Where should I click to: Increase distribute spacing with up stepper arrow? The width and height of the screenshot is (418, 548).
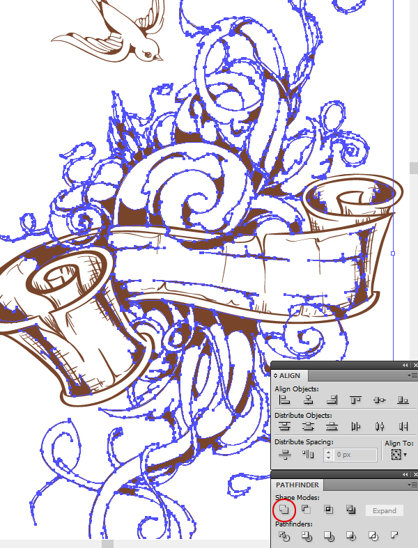[328, 452]
